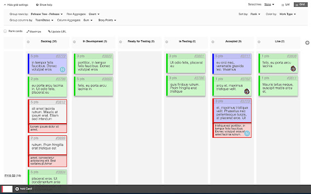Click the N avatar on card #3772
Viewport: 311px width, 194px height.
[x=63, y=69]
